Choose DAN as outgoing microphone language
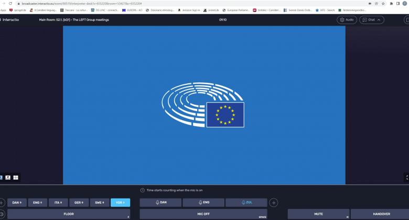The width and height of the screenshot is (409, 220). pos(160,203)
